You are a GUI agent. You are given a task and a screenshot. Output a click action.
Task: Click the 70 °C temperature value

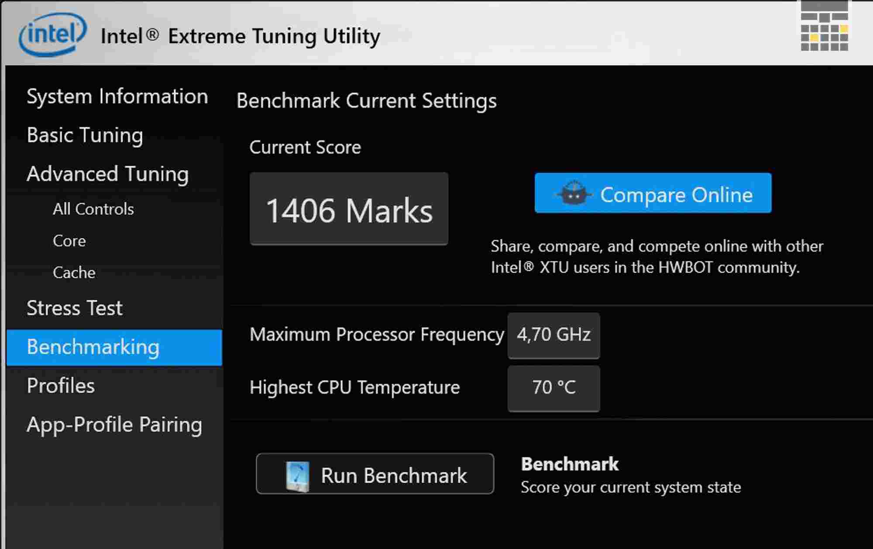(553, 388)
